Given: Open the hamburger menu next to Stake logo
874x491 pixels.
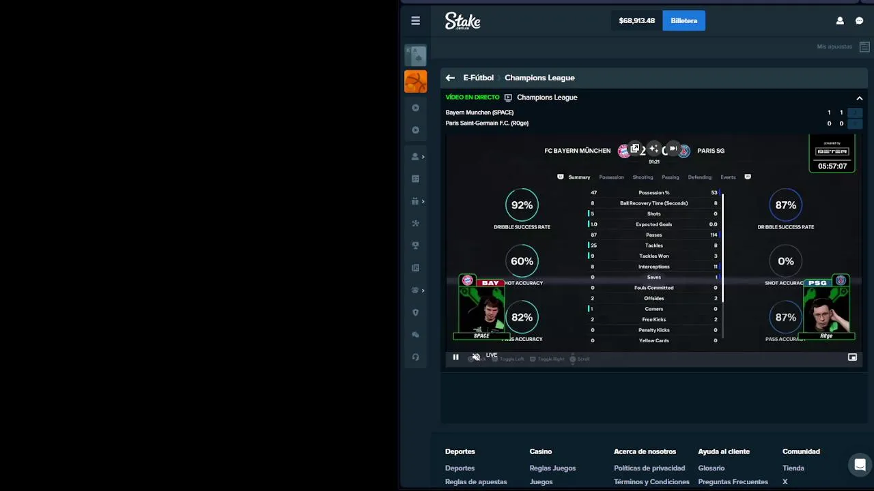Looking at the screenshot, I should coord(415,20).
